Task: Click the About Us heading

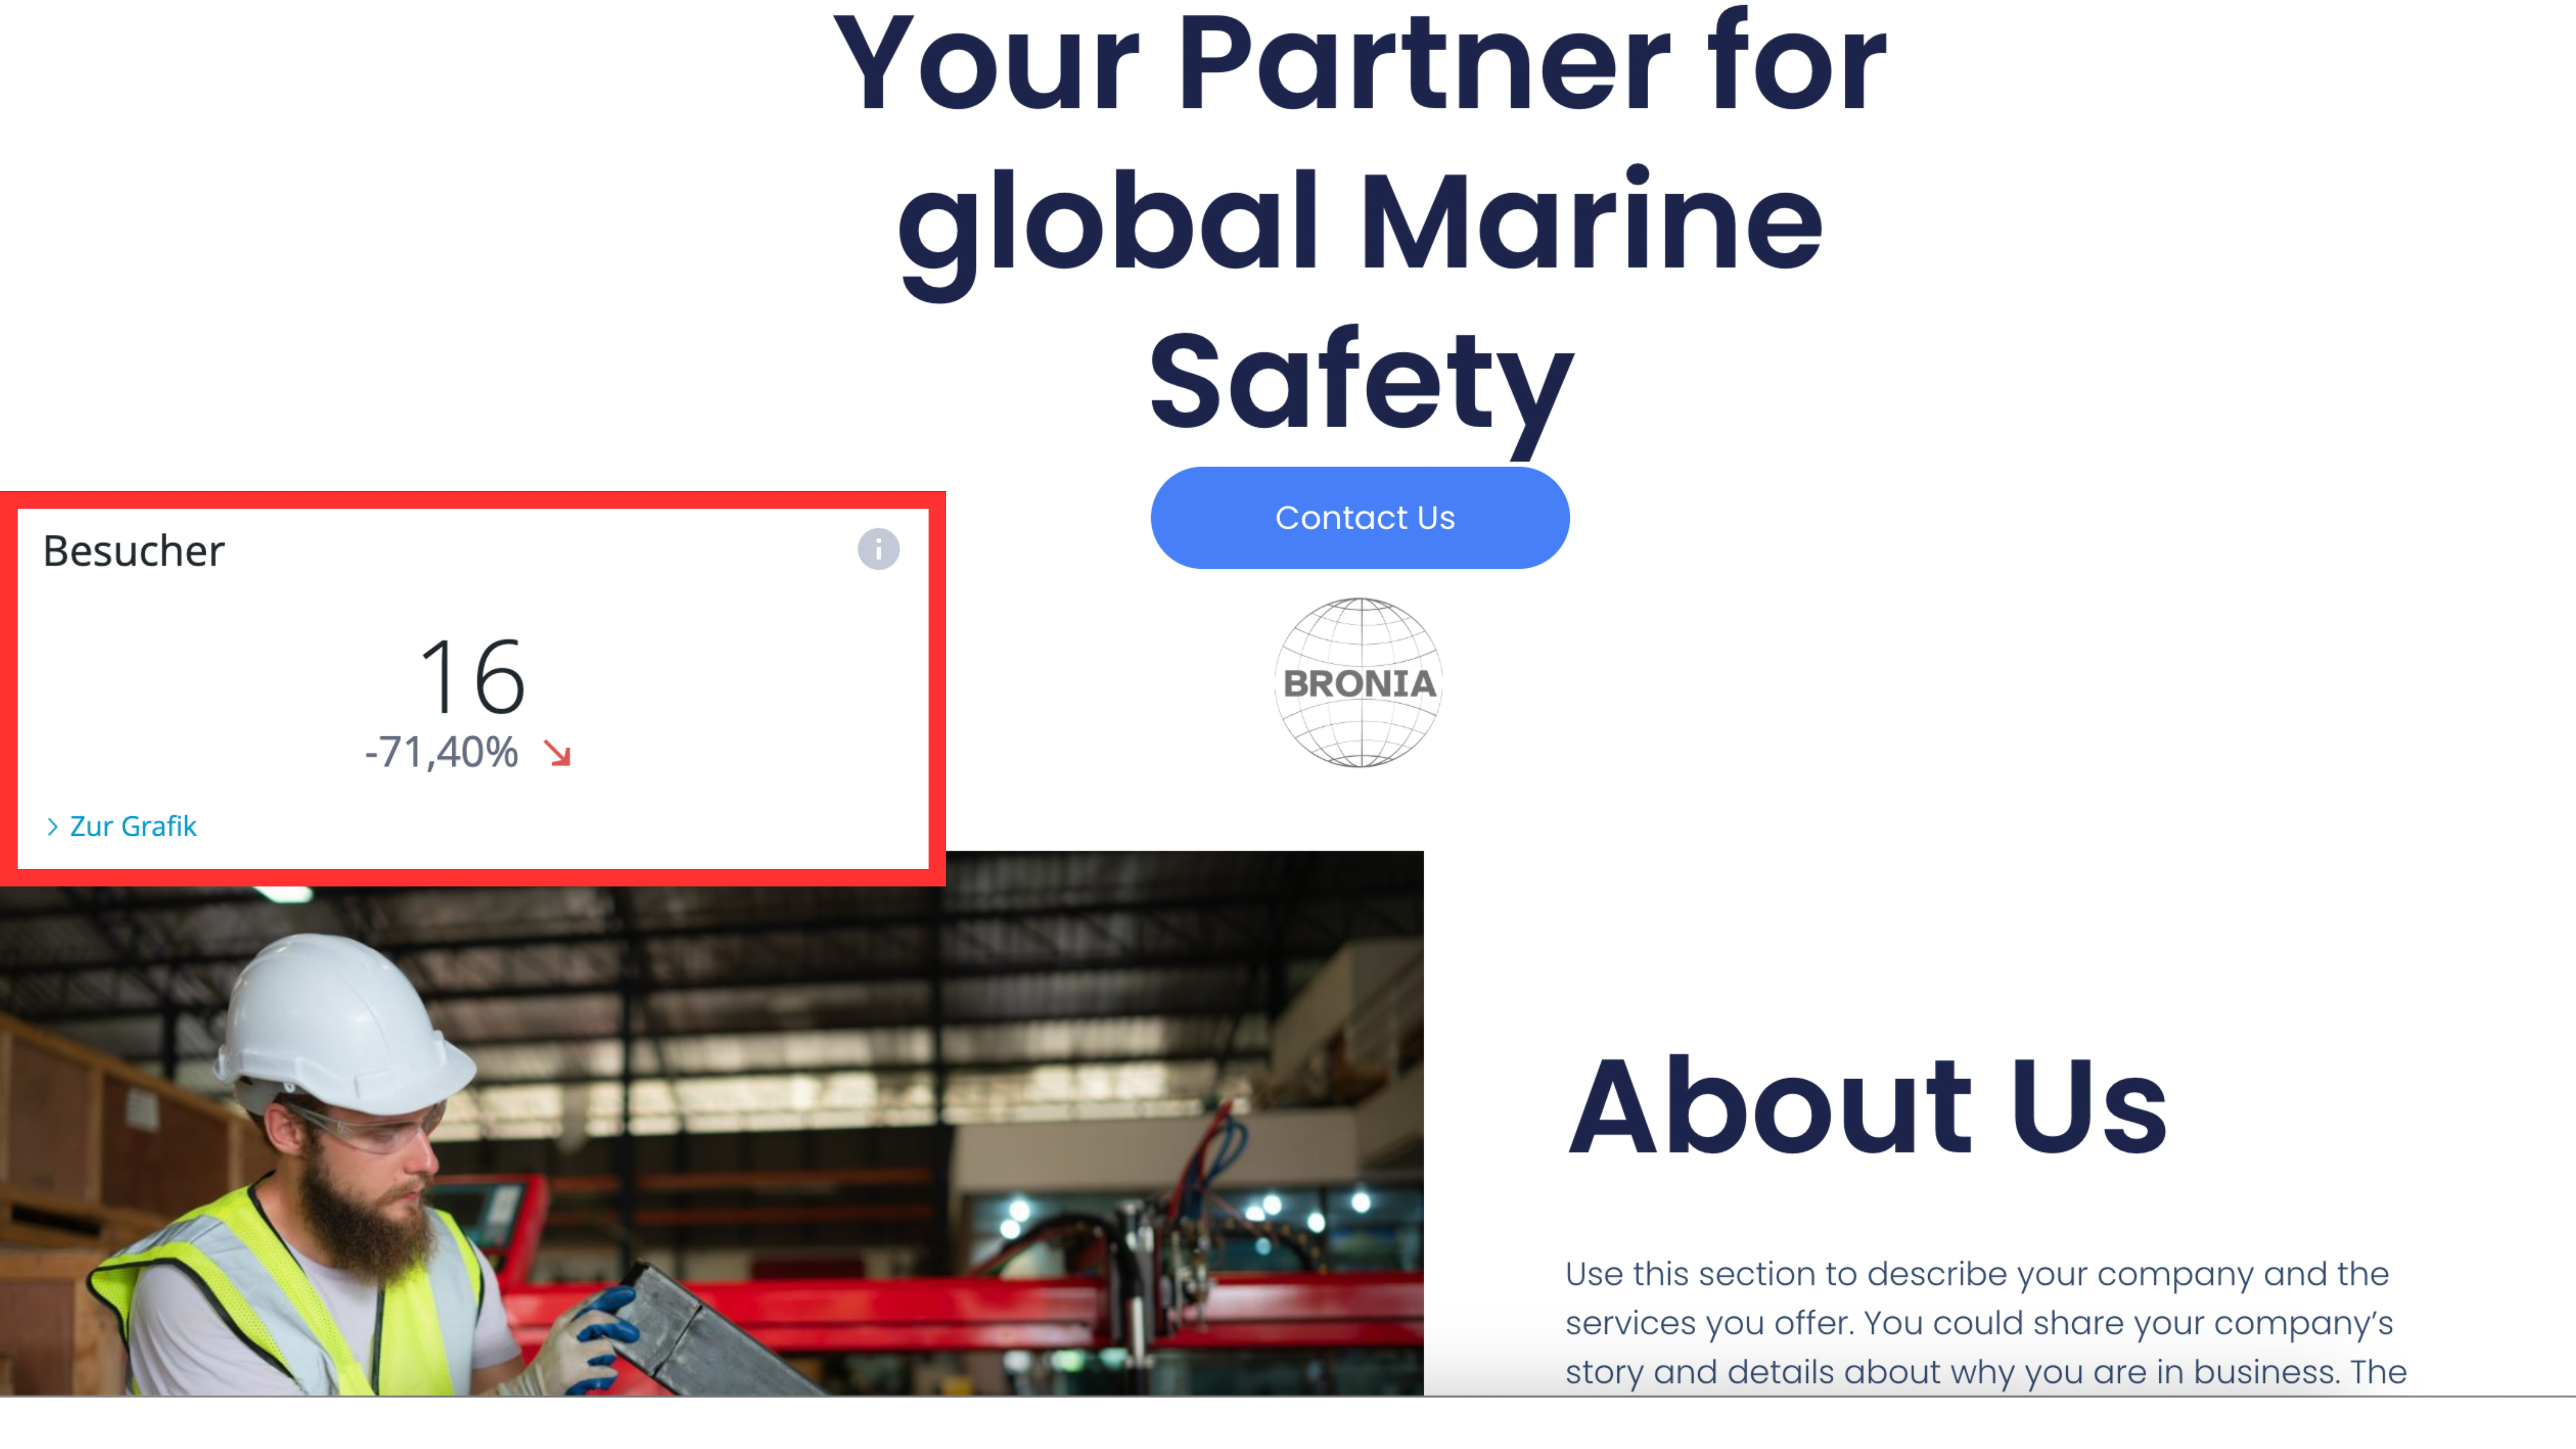Action: coord(1867,1107)
